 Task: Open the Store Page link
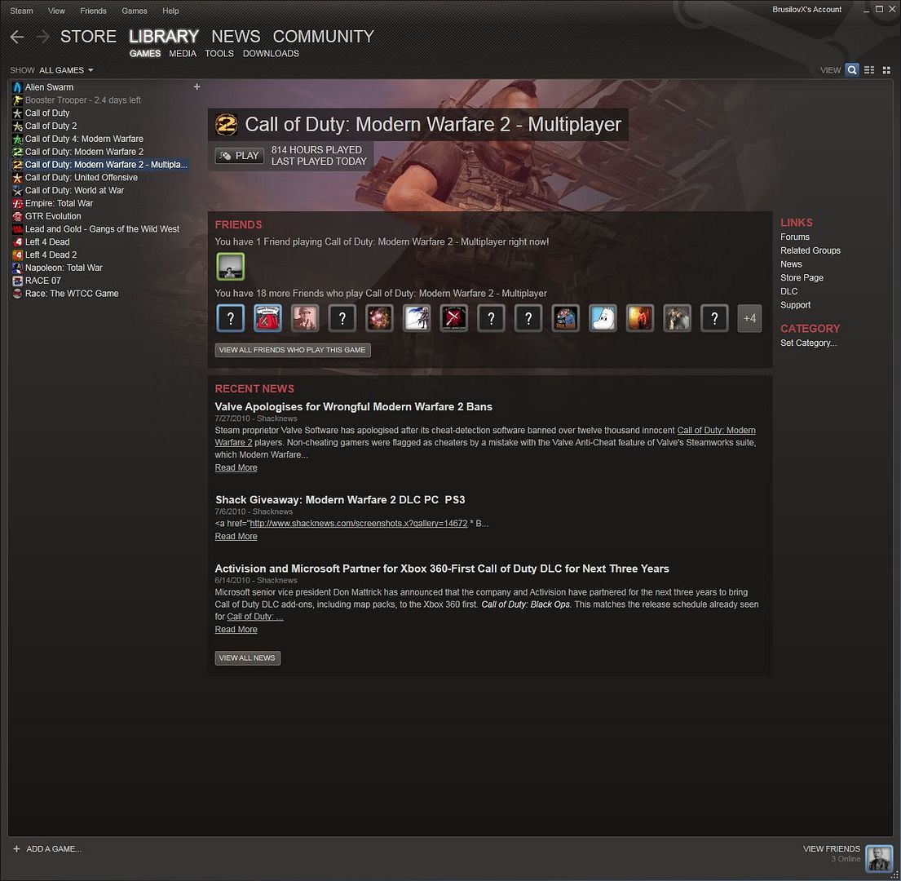(802, 278)
